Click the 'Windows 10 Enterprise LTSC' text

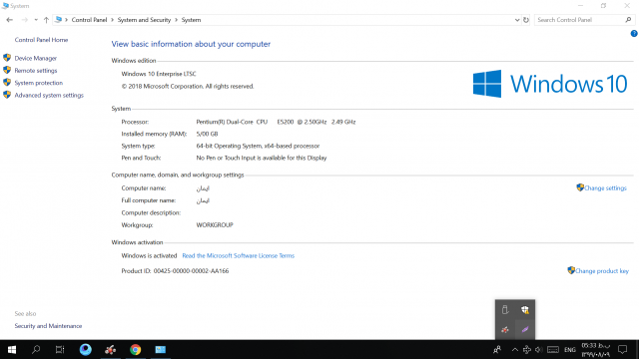click(159, 74)
